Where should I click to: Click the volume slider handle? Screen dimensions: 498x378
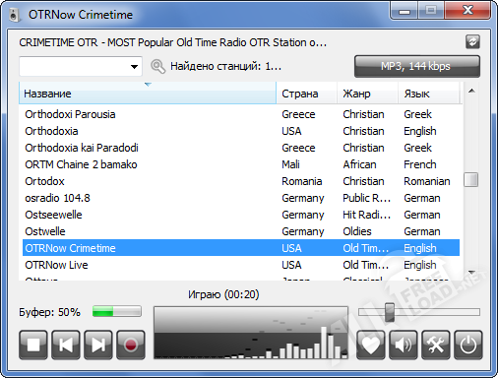tap(390, 312)
